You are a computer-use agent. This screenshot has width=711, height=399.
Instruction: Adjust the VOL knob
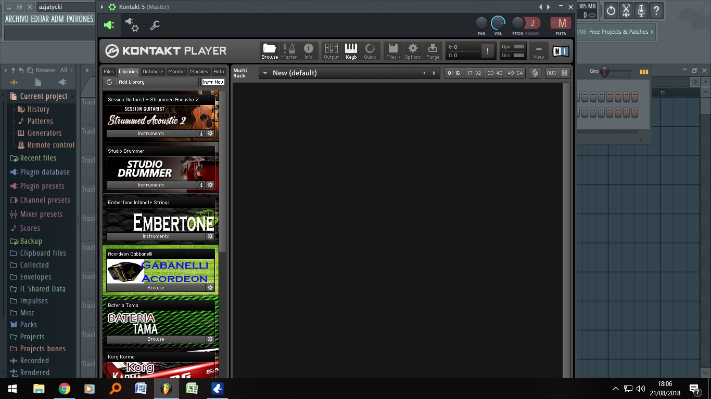498,23
